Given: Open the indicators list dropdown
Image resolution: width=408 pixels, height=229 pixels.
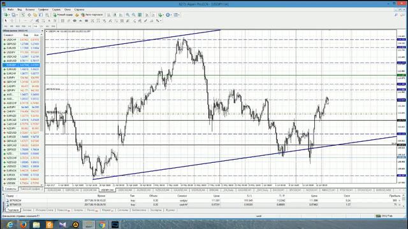Looking at the screenshot, I should tap(161, 15).
